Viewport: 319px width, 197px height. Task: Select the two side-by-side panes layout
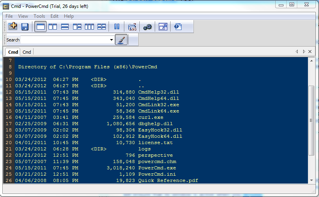53,27
